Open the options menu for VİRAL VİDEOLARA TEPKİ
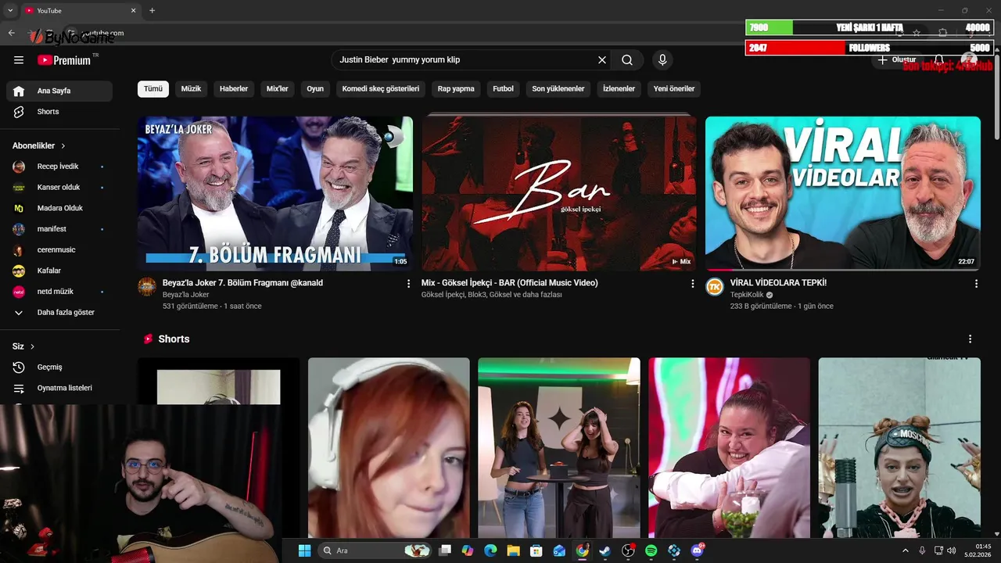 [x=976, y=284]
